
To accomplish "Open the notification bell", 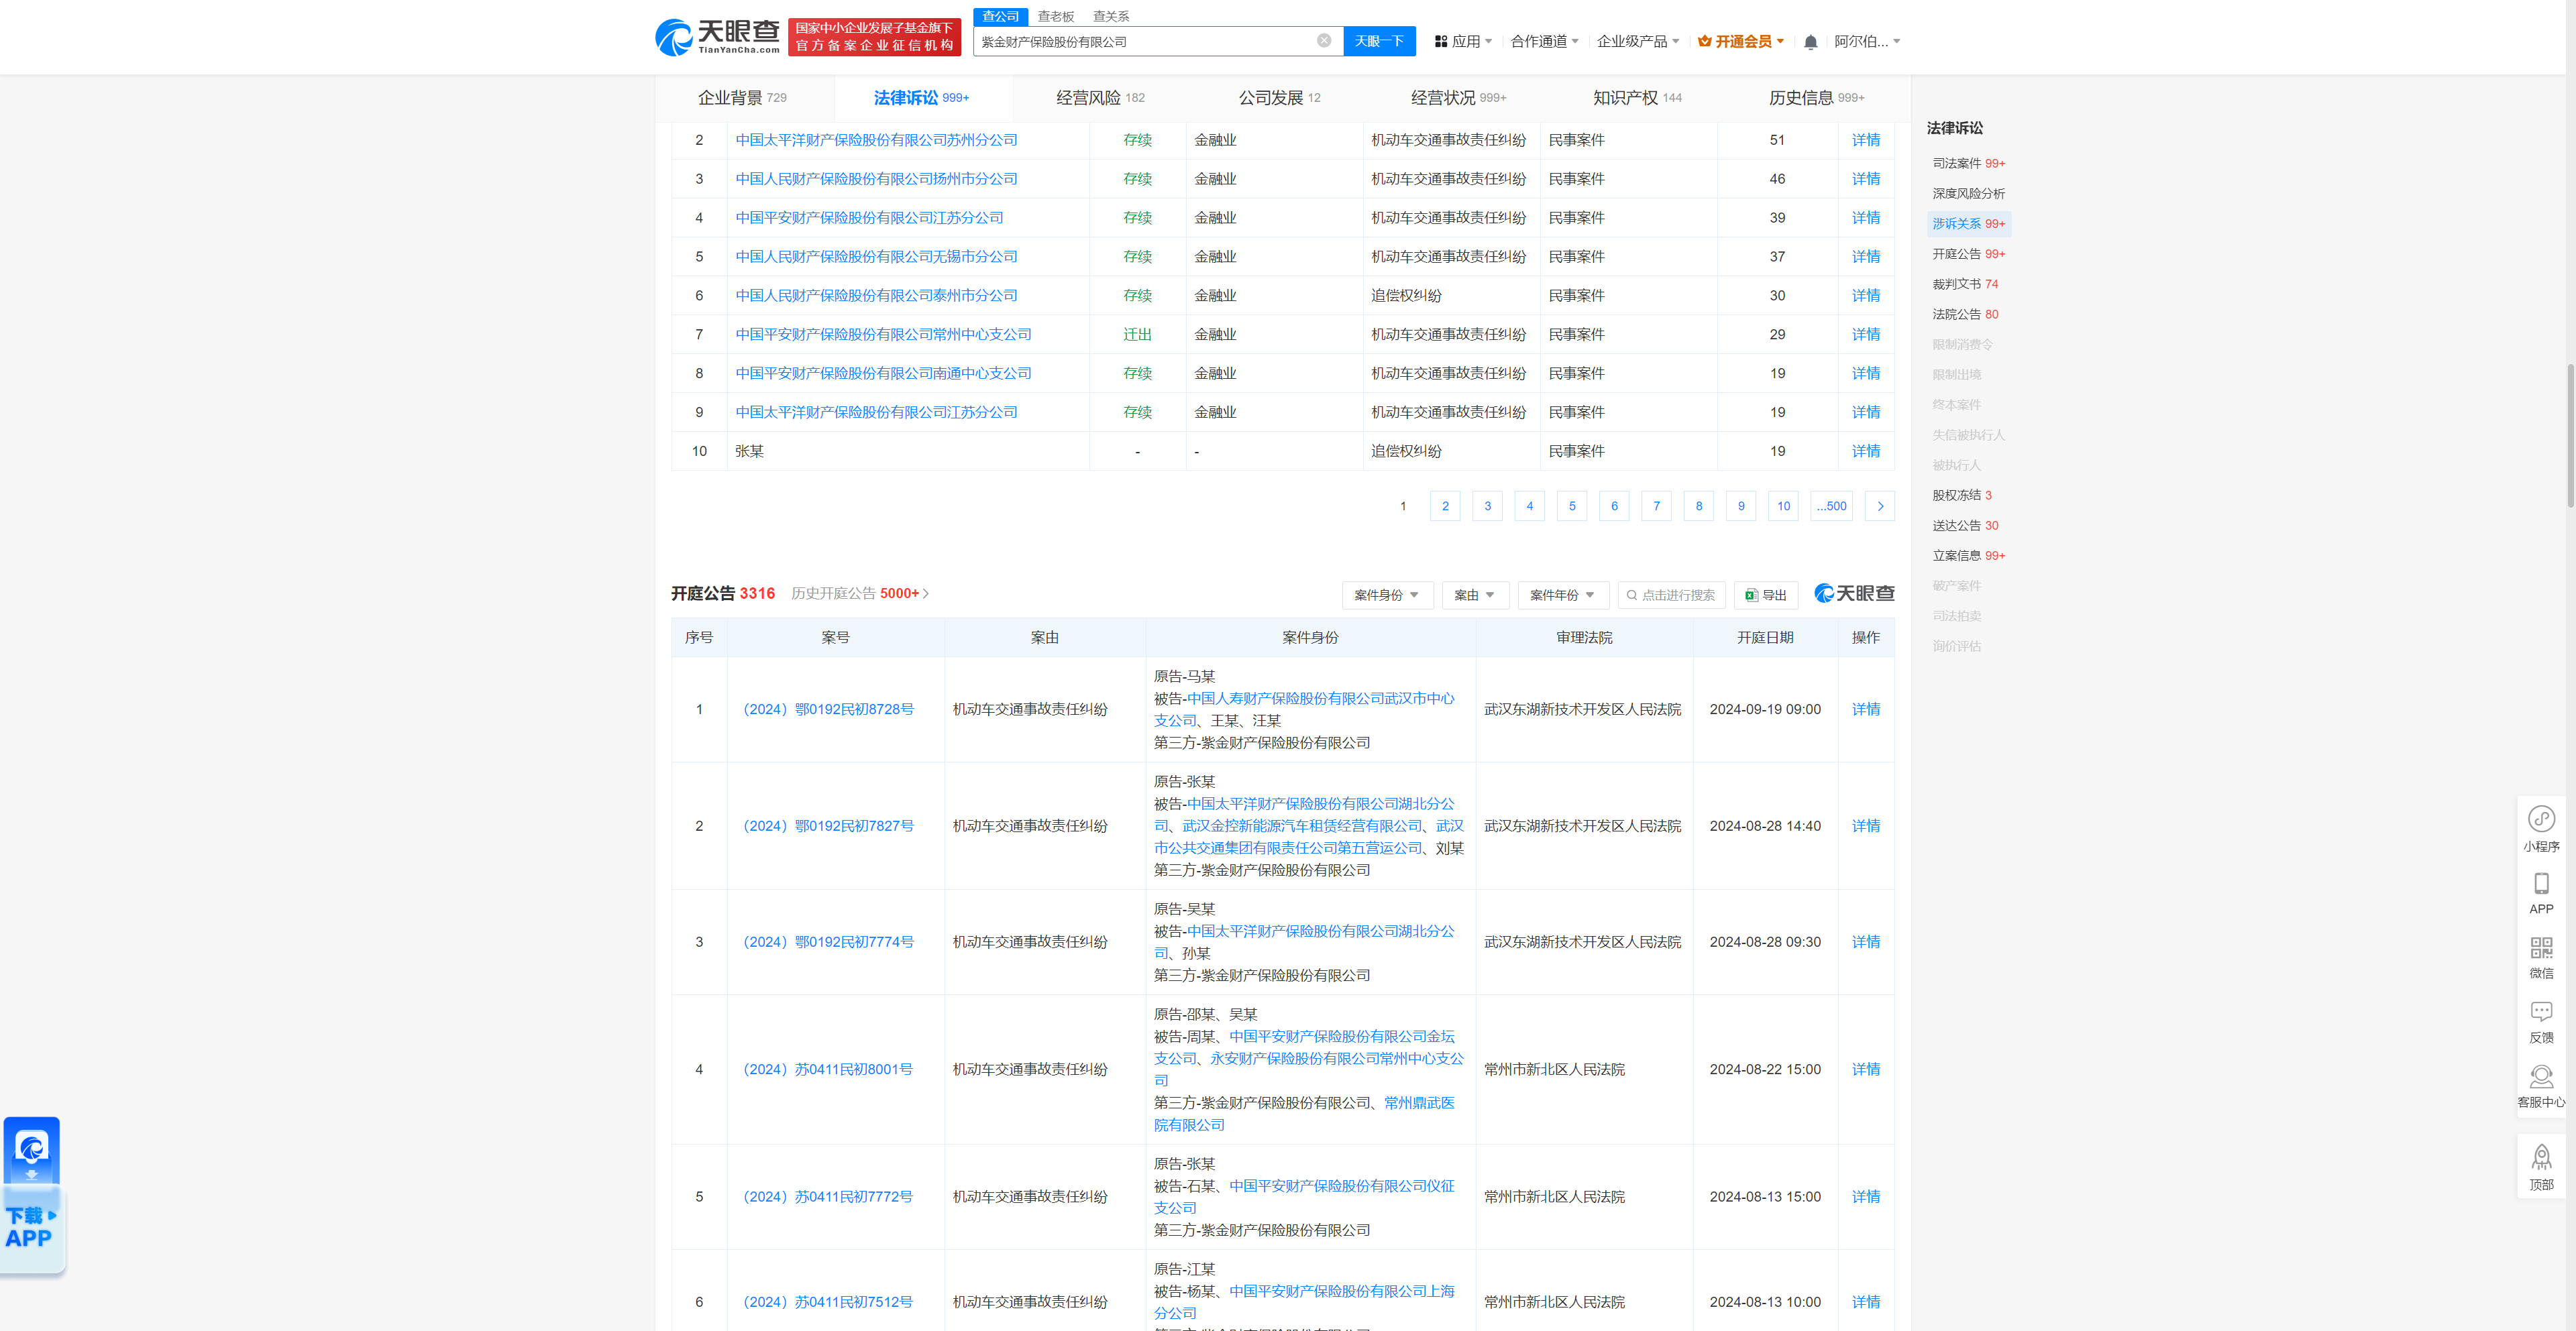I will pos(1810,41).
